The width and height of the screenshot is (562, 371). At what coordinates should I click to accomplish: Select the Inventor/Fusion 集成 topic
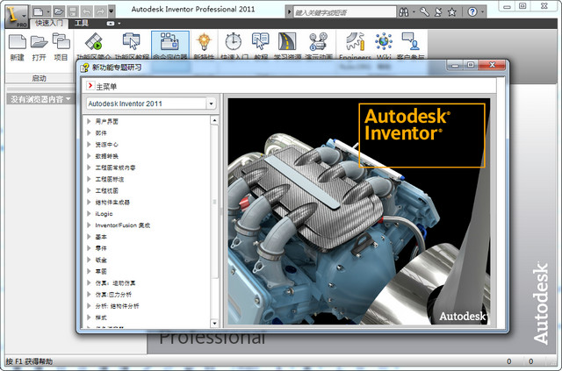(x=123, y=225)
